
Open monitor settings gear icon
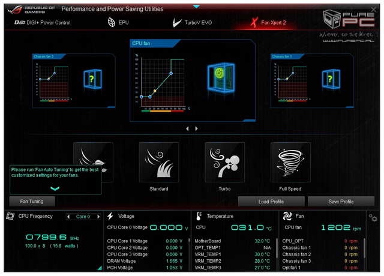tap(373, 217)
